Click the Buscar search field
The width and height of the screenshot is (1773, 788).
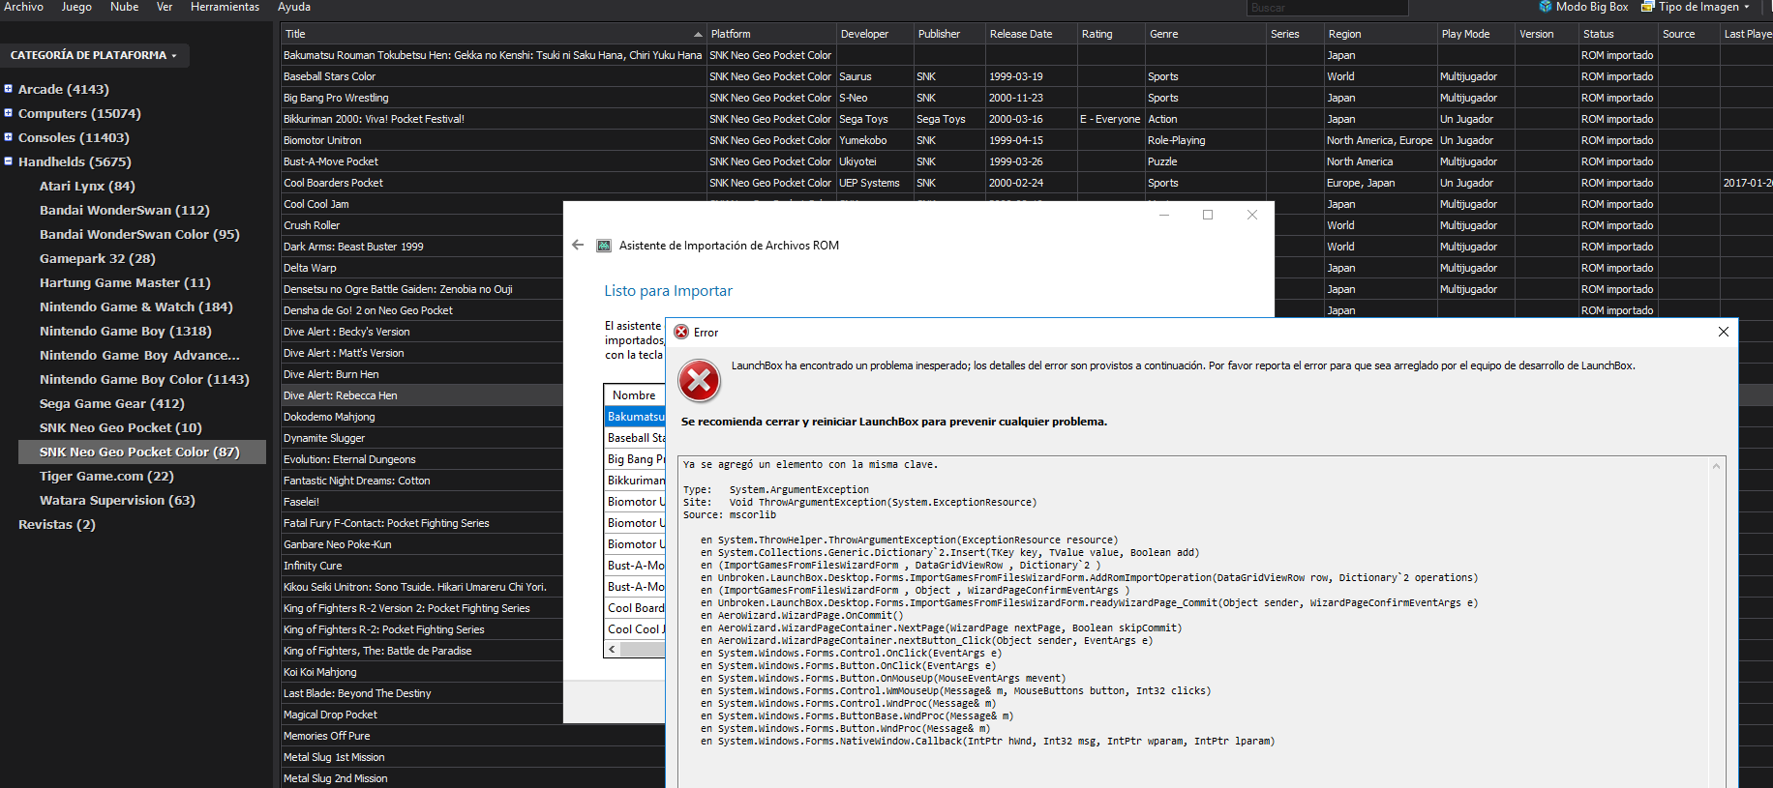1327,8
